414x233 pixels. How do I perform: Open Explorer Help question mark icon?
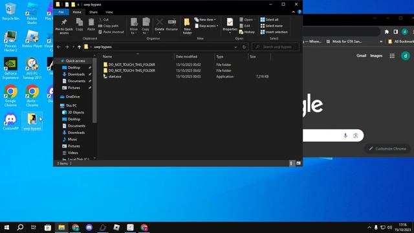click(300, 12)
